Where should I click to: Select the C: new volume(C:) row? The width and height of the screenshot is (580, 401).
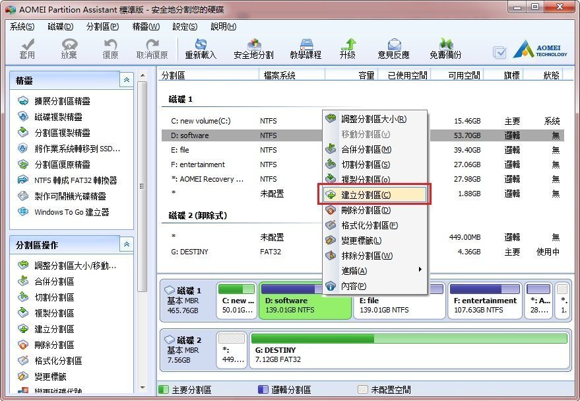coord(362,121)
